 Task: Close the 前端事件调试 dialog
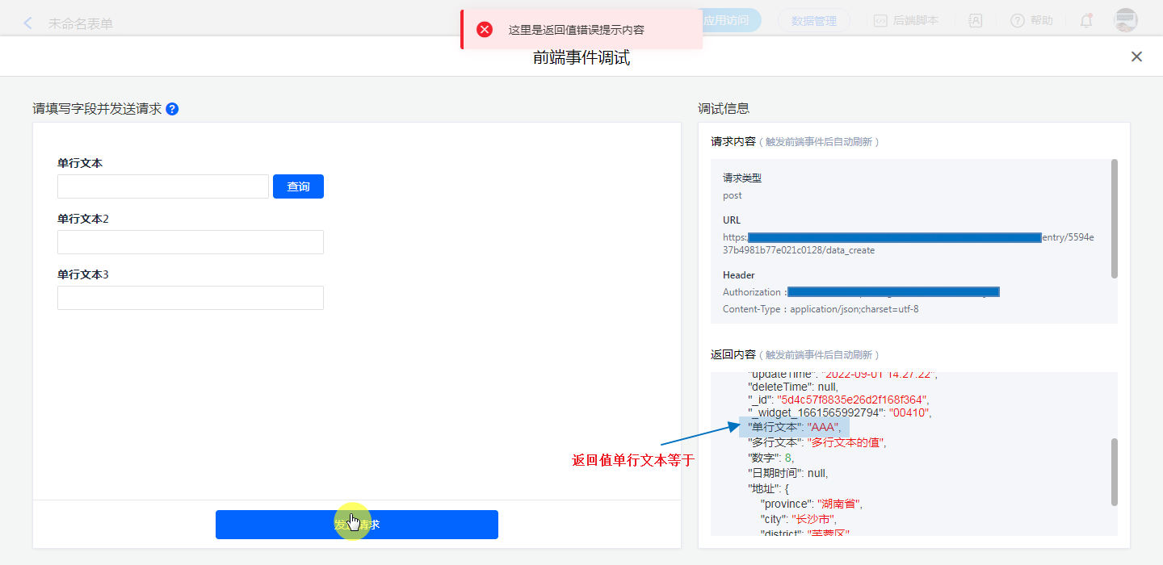click(1136, 56)
